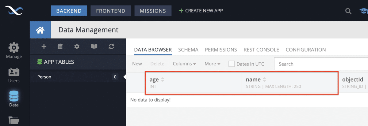This screenshot has width=368, height=126.
Task: Click the home icon button
Action: (40, 30)
